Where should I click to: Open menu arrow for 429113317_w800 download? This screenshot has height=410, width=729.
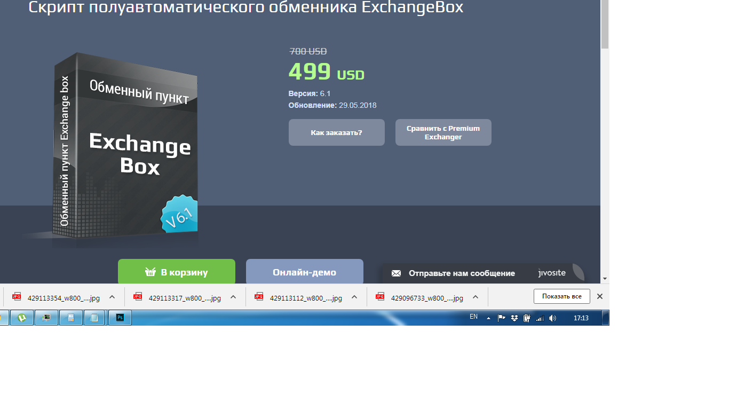[233, 297]
